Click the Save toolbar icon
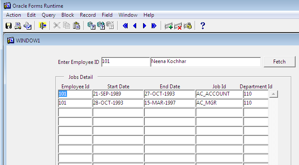This screenshot has width=299, height=165. pos(9,26)
